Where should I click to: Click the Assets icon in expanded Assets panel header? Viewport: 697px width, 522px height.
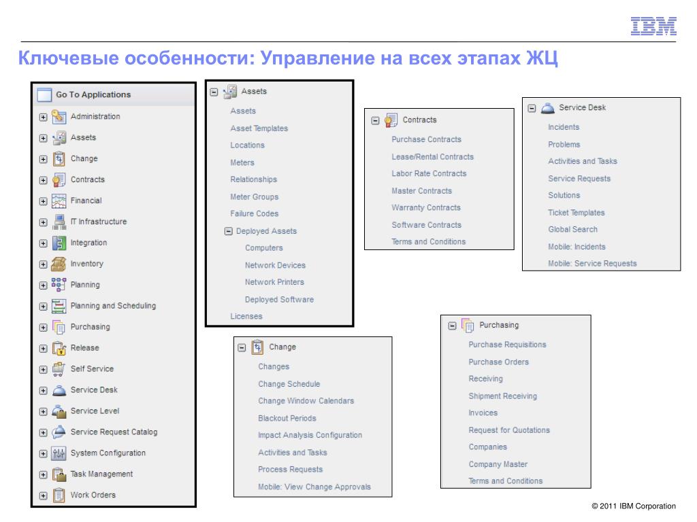230,92
